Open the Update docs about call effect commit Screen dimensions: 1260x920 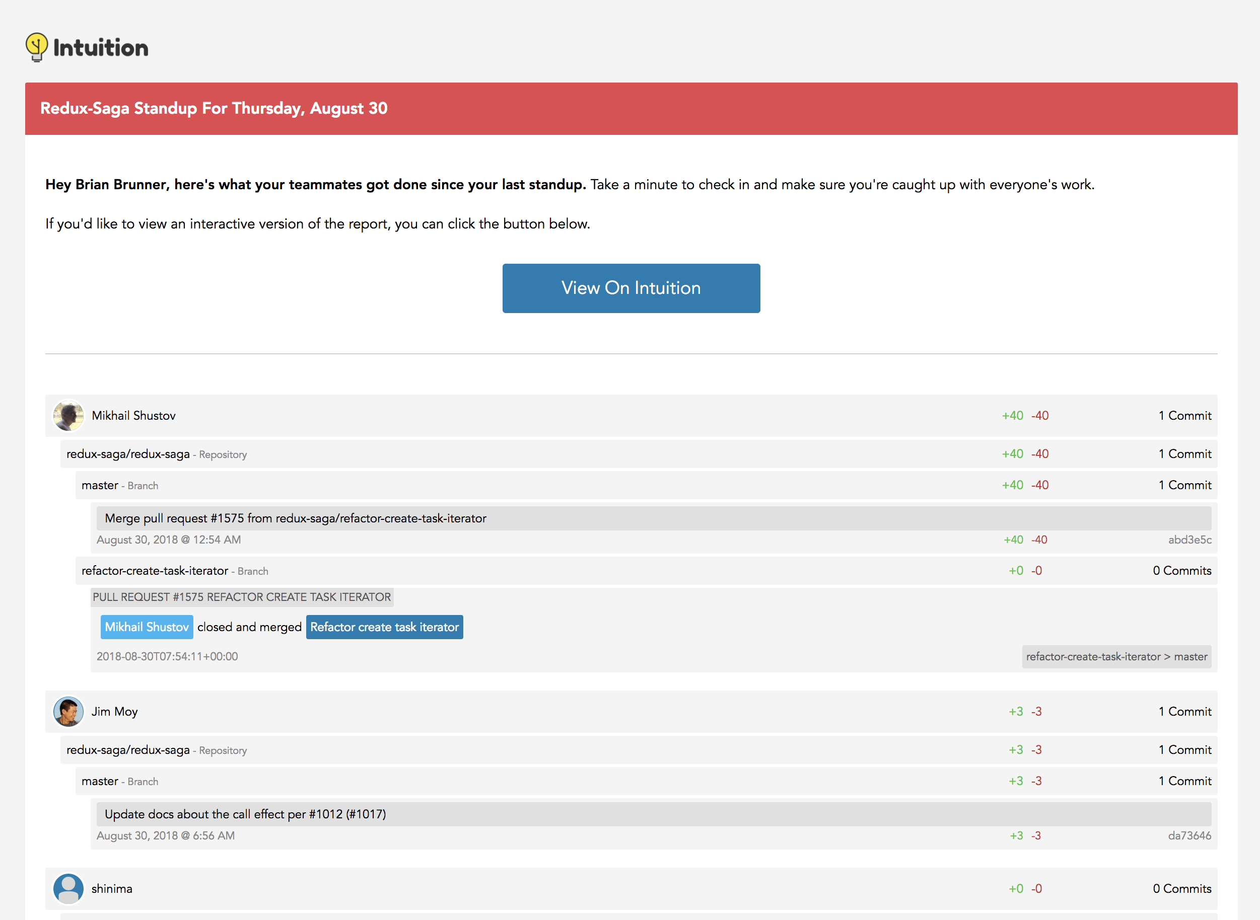coord(245,814)
